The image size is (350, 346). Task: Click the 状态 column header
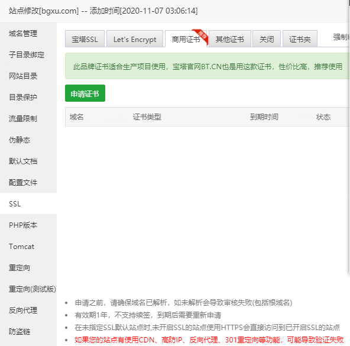[323, 117]
